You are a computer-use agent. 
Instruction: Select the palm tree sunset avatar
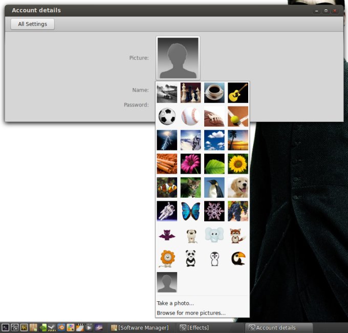[238, 140]
